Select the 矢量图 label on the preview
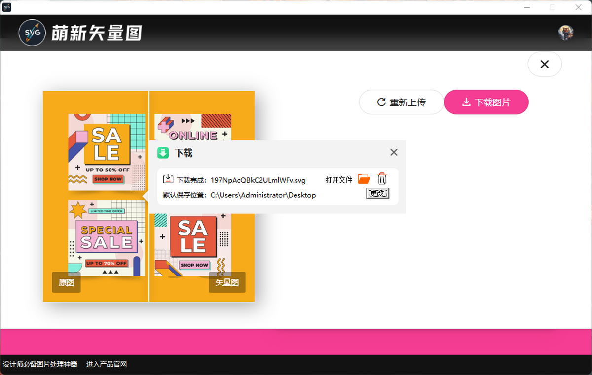 pyautogui.click(x=227, y=282)
